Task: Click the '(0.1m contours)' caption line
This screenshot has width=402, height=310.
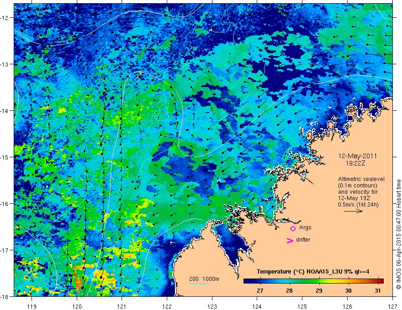Action: [358, 186]
